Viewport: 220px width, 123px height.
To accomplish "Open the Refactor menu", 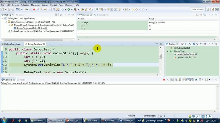I will click(x=25, y=5).
